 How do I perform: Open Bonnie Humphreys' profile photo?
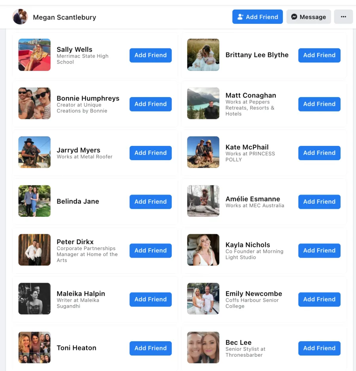click(x=34, y=103)
